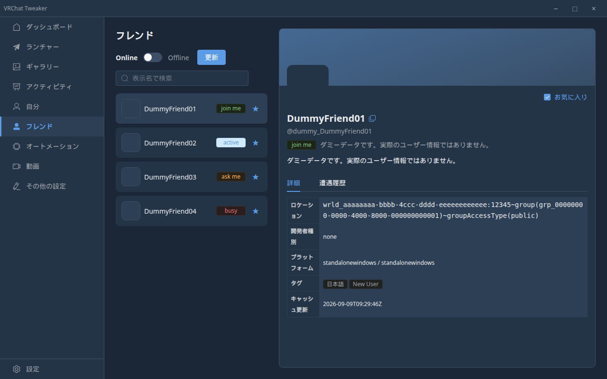The height and width of the screenshot is (379, 607).
Task: Click the 表示名で検索 search field
Action: pyautogui.click(x=182, y=78)
